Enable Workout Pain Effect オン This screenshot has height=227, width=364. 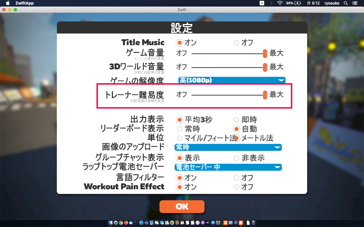[179, 187]
